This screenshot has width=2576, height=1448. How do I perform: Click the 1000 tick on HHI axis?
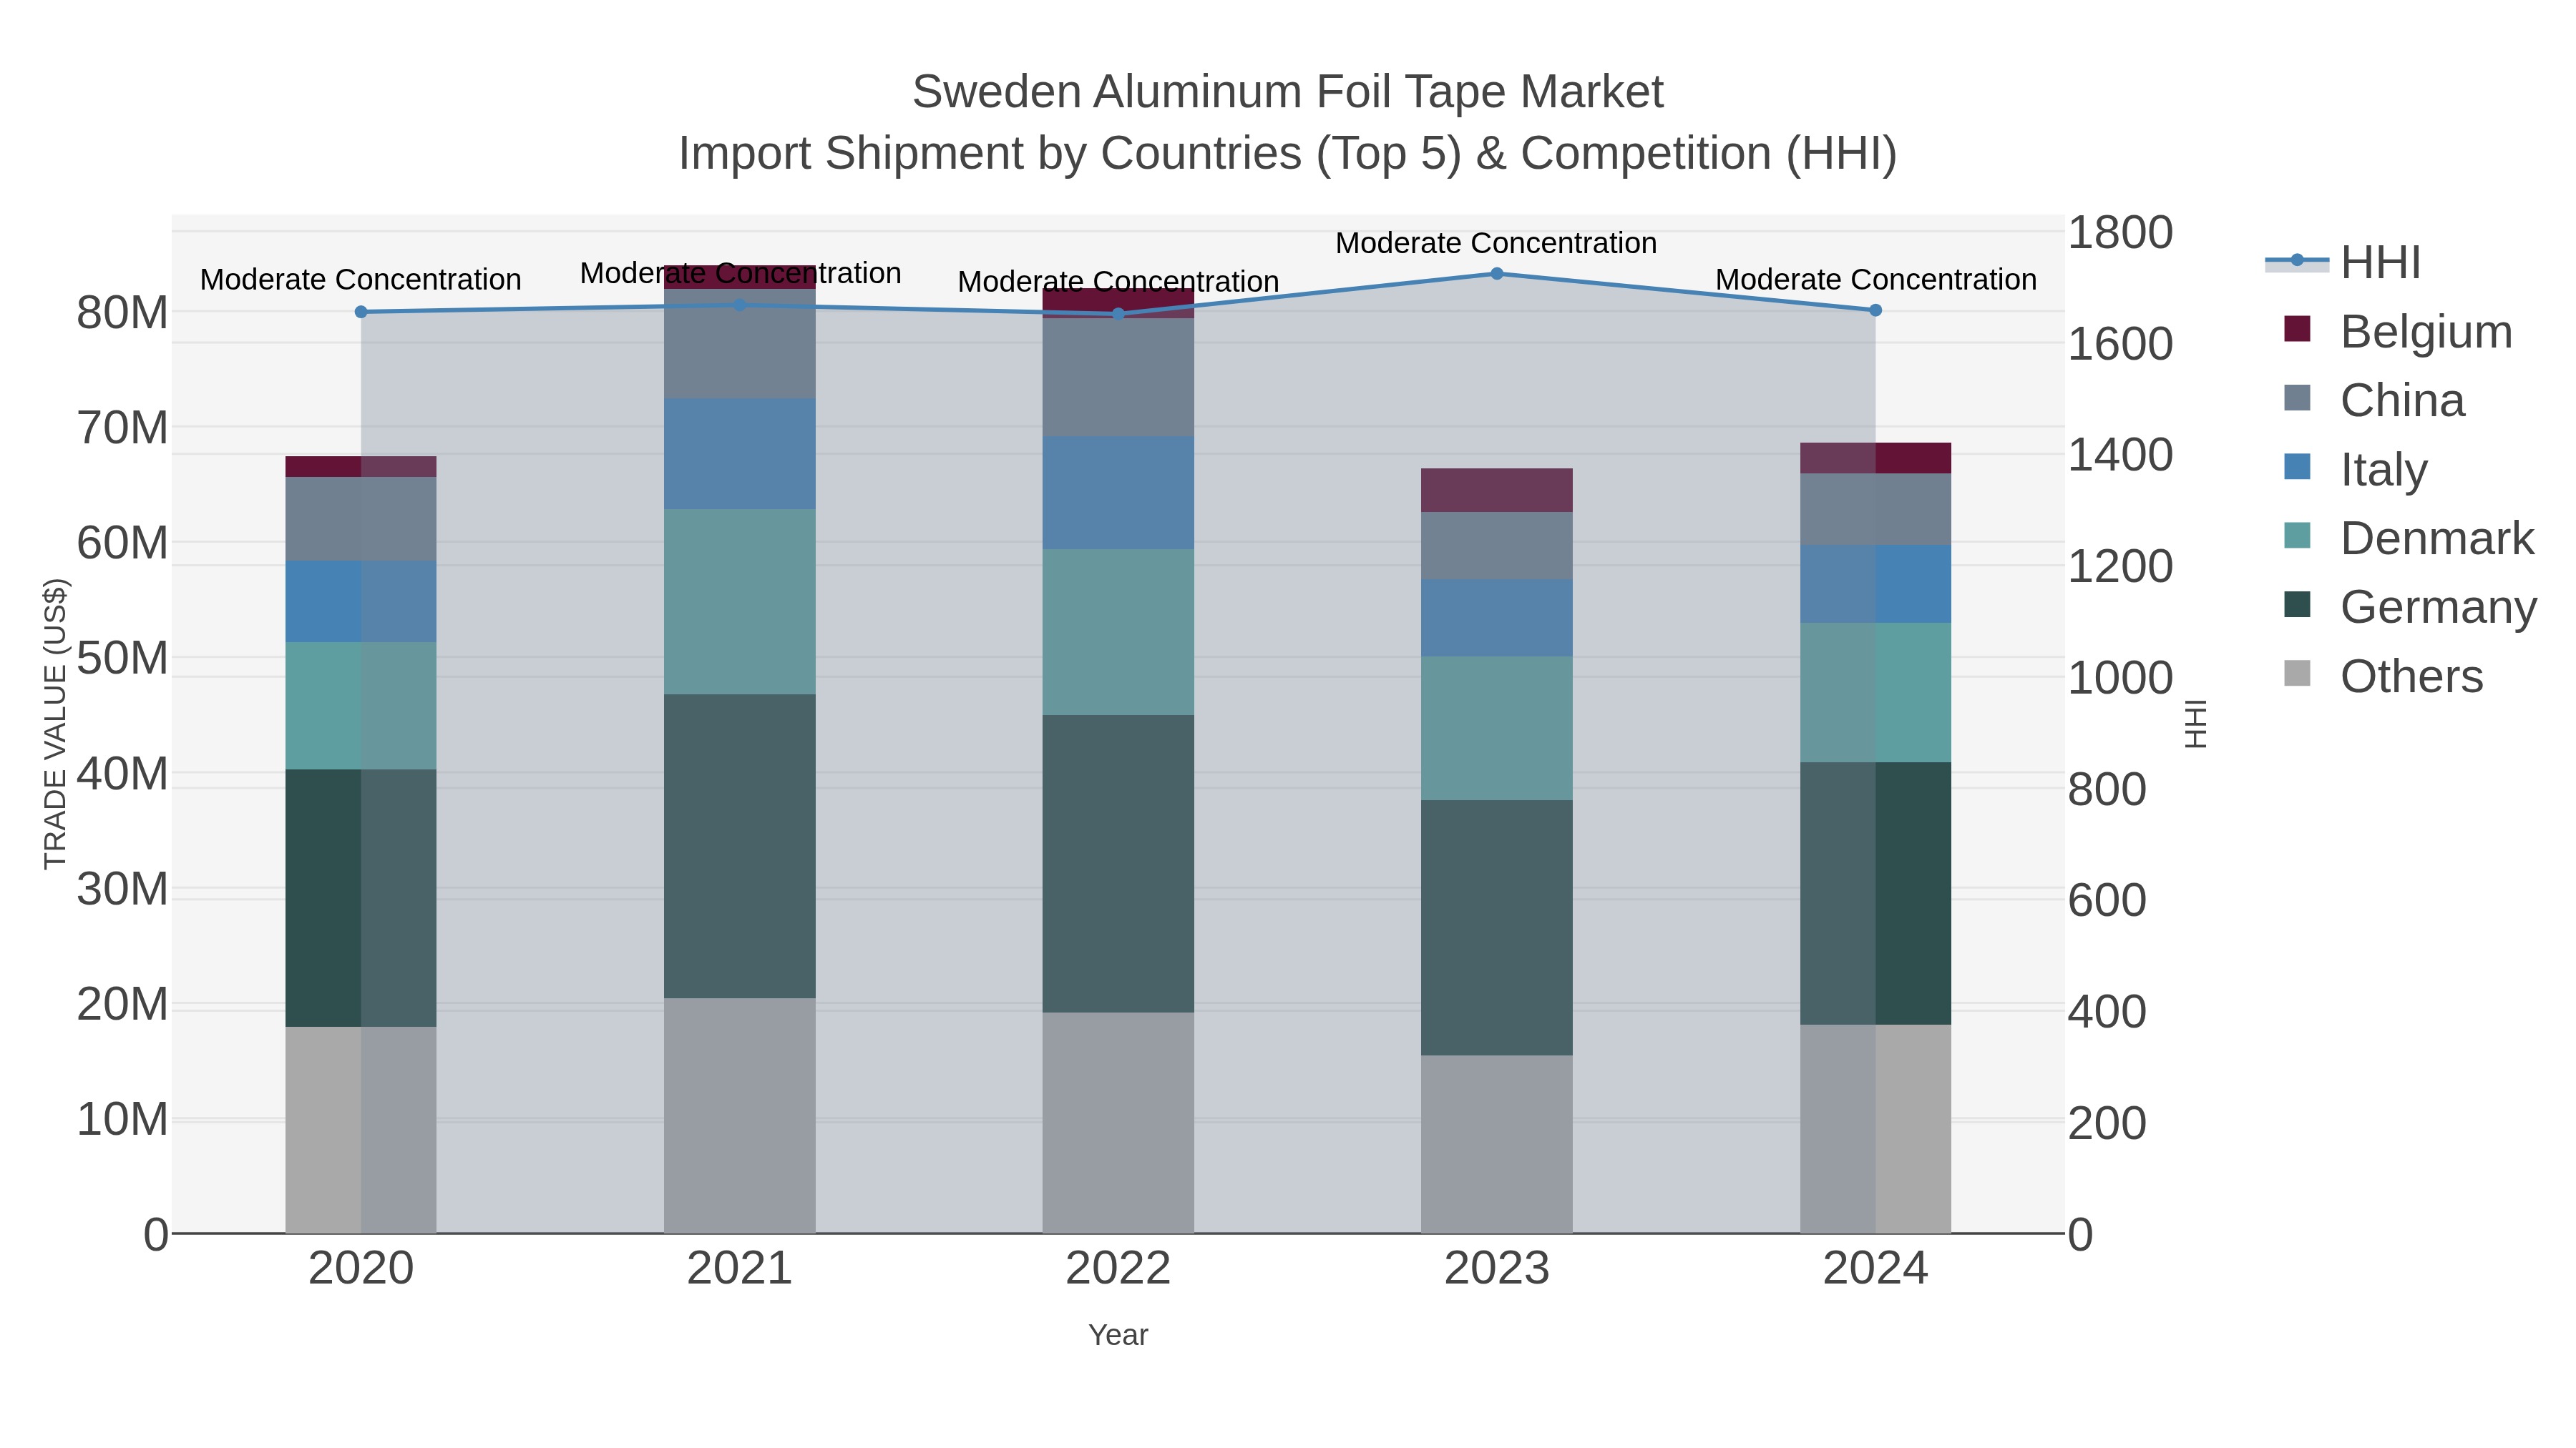tap(2120, 679)
